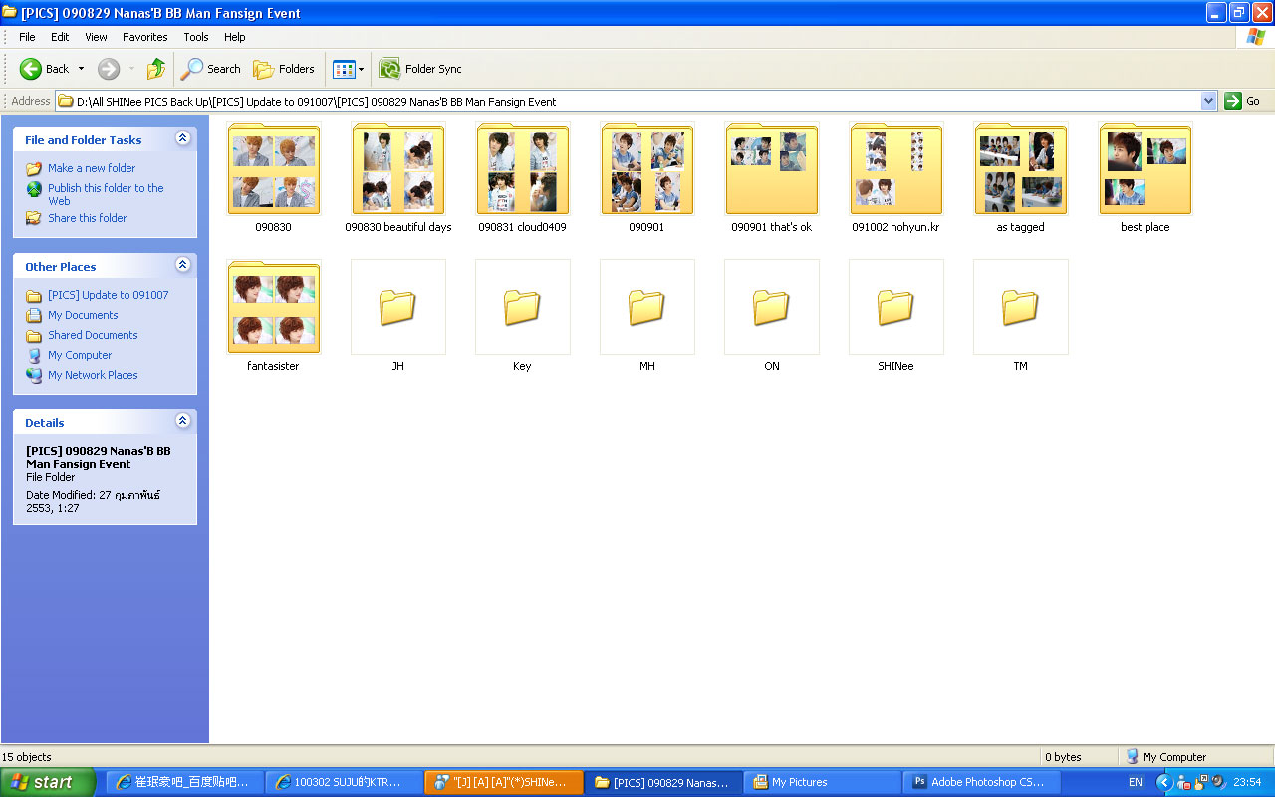Switch to the SHINee chat taskbar button
This screenshot has width=1275, height=797.
pos(503,782)
